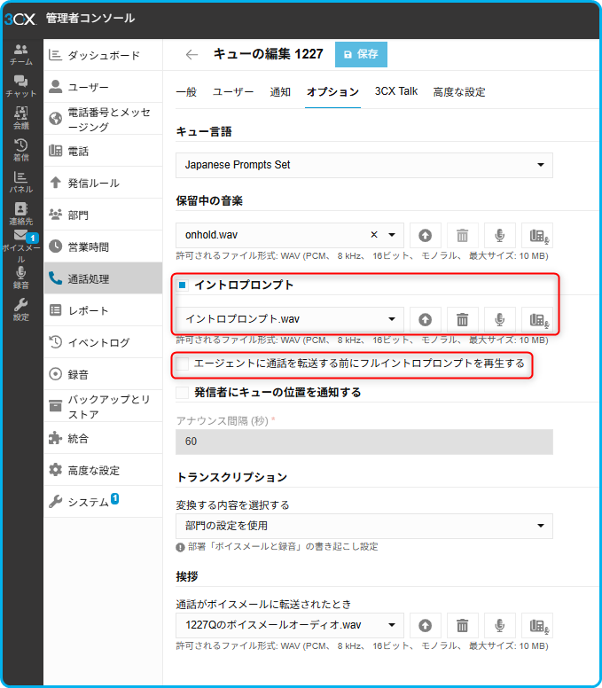Viewport: 602px width, 688px height.
Task: Switch to the 3CX Talk tab
Action: coord(395,91)
